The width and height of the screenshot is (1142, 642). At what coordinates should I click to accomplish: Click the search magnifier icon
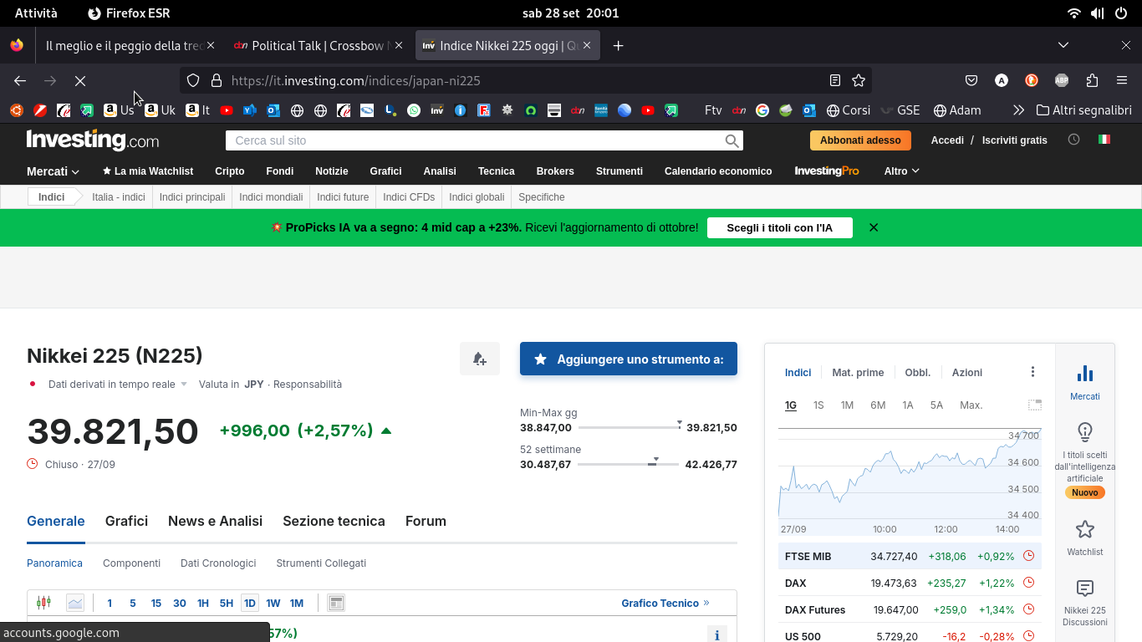coord(732,140)
